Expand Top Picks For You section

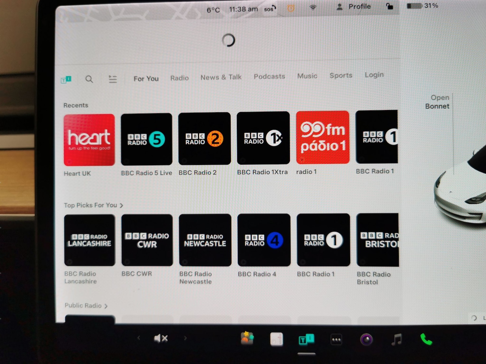93,205
